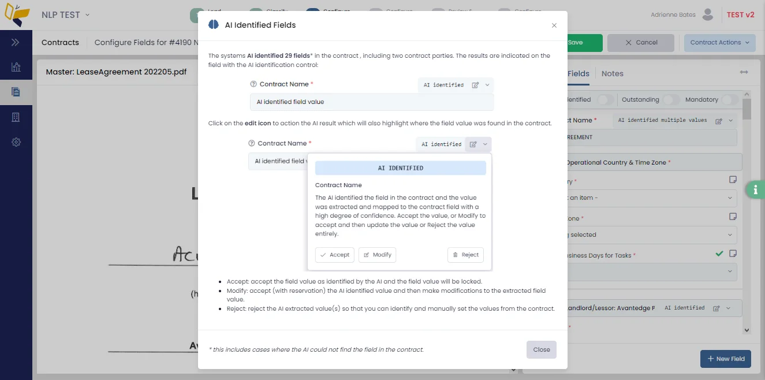Click the user avatar next to Adrienne Bates
Viewport: 765px width, 380px height.
(708, 14)
